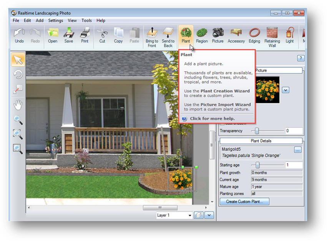Click the Plant growth '0 months' field
The height and width of the screenshot is (241, 327).
click(277, 172)
